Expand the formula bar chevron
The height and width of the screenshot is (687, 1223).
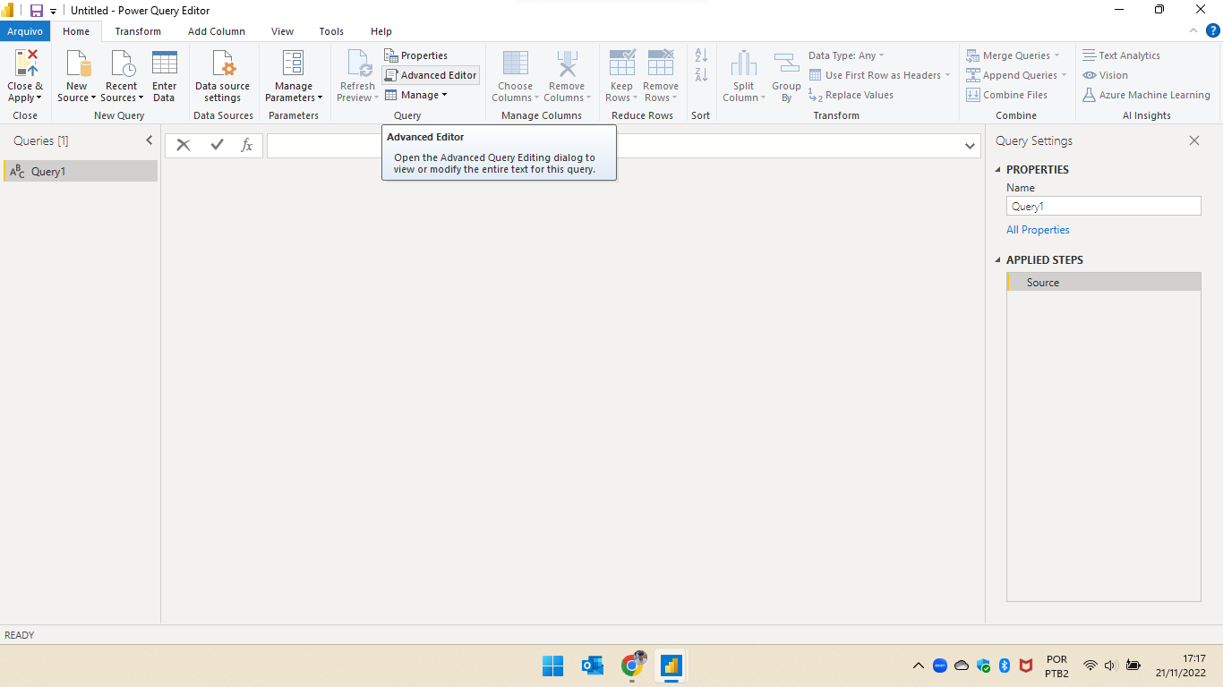(x=971, y=145)
